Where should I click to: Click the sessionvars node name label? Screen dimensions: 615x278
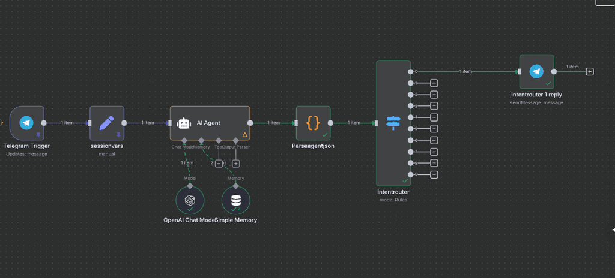tap(106, 146)
